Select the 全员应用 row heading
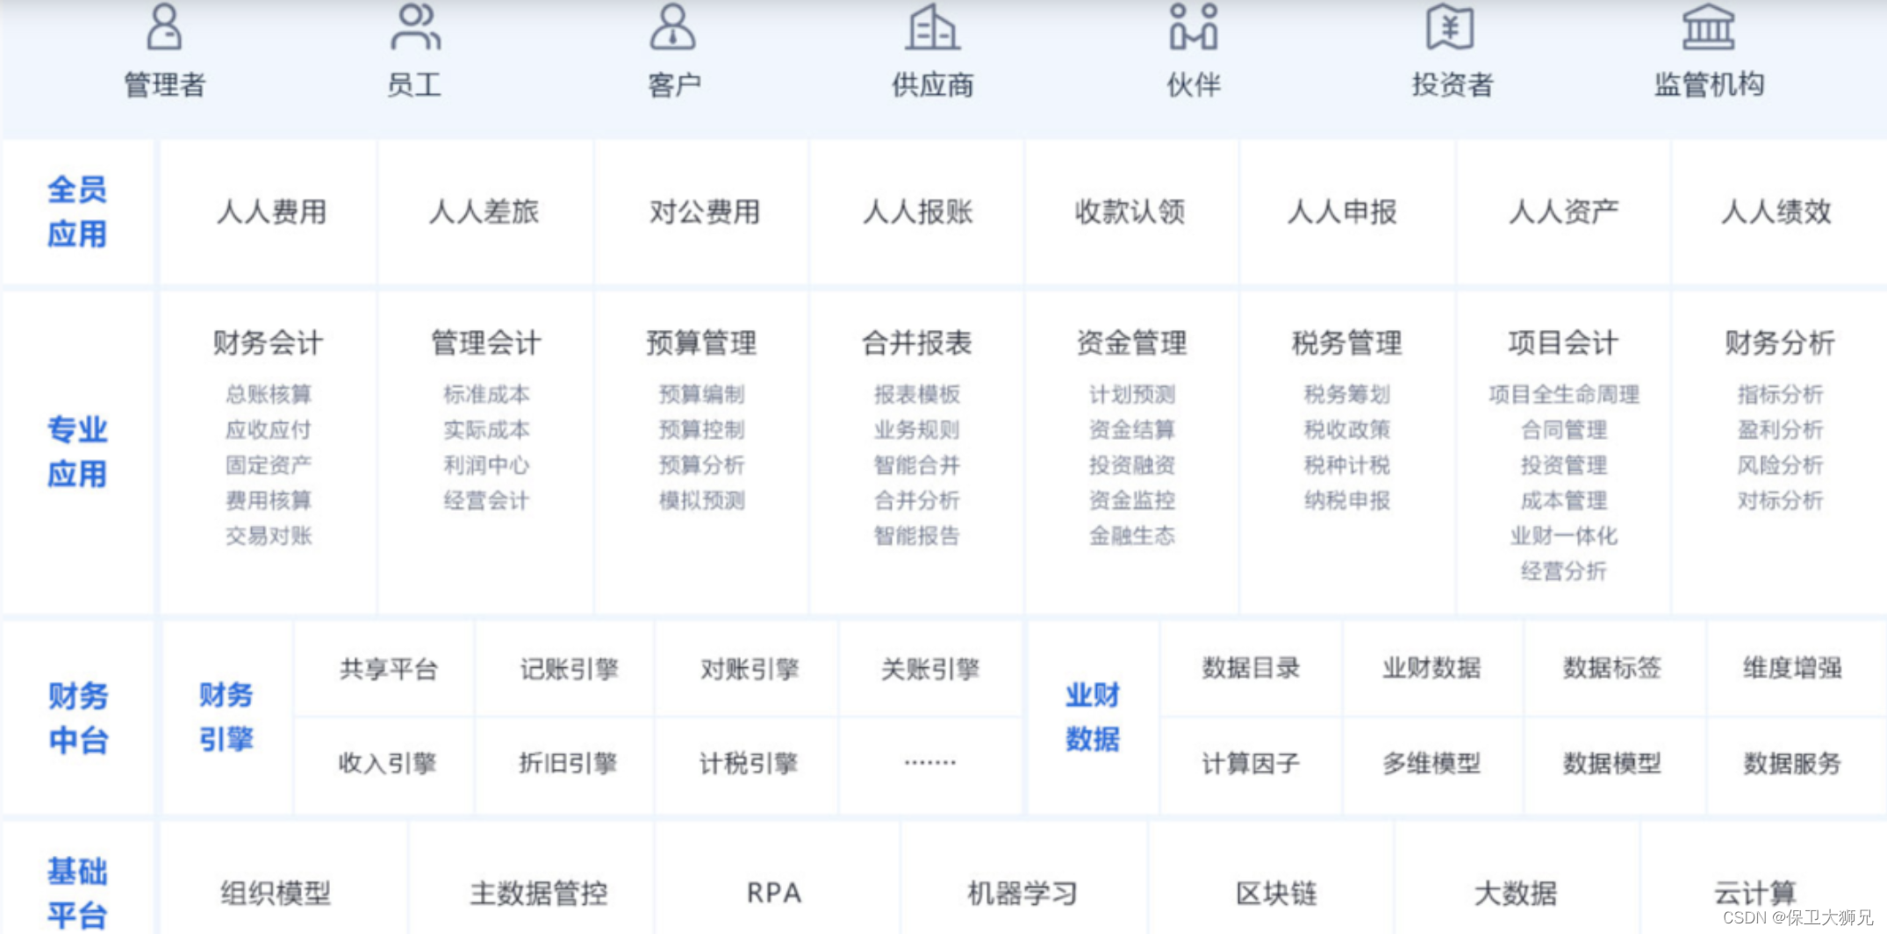This screenshot has height=934, width=1887. 77,212
